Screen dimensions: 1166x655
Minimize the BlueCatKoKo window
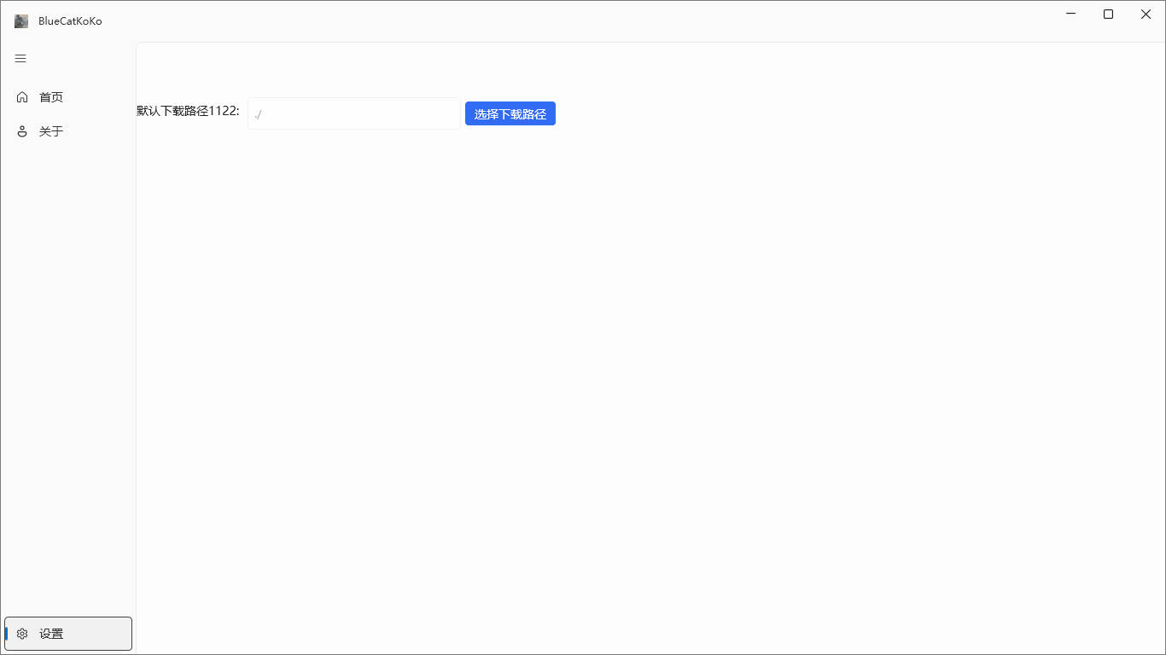[x=1070, y=14]
